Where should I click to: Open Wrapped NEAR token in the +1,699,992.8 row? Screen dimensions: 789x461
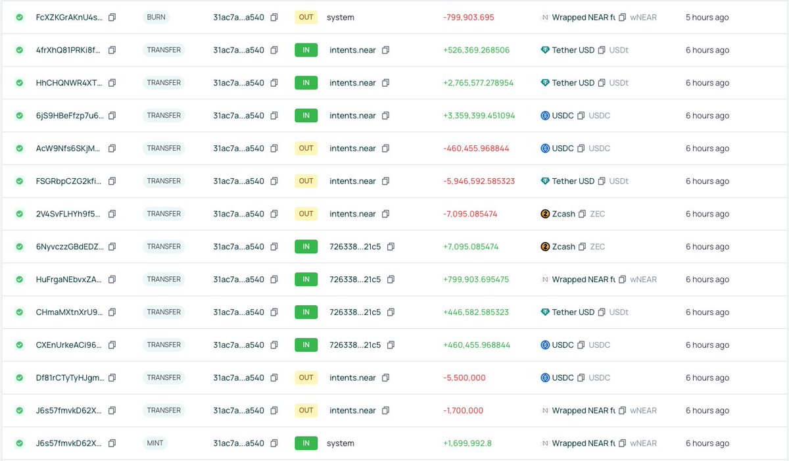click(x=584, y=443)
